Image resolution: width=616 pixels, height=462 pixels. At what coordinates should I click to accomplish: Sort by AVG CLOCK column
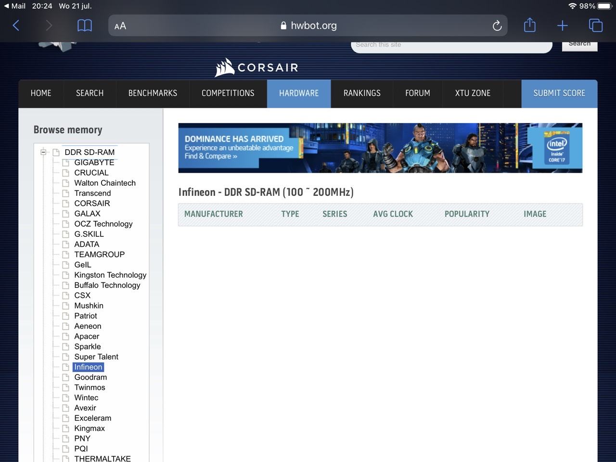pos(393,214)
